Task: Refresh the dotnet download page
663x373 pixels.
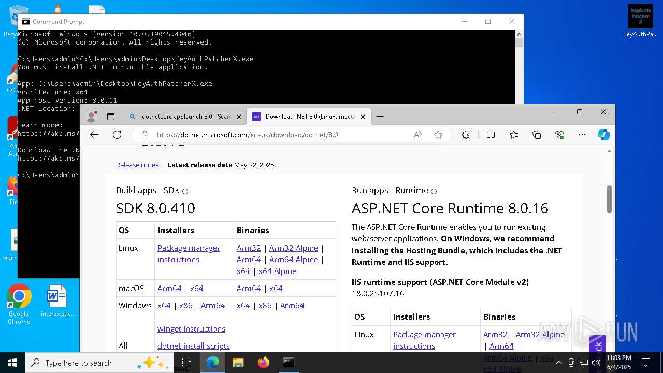Action: (117, 135)
